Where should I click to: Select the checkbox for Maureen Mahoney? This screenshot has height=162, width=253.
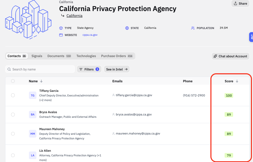tap(13, 134)
